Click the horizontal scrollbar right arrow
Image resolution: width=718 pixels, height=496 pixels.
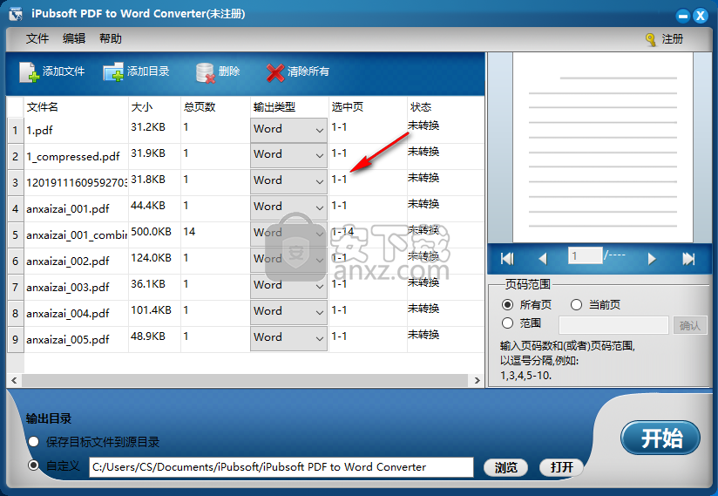478,381
